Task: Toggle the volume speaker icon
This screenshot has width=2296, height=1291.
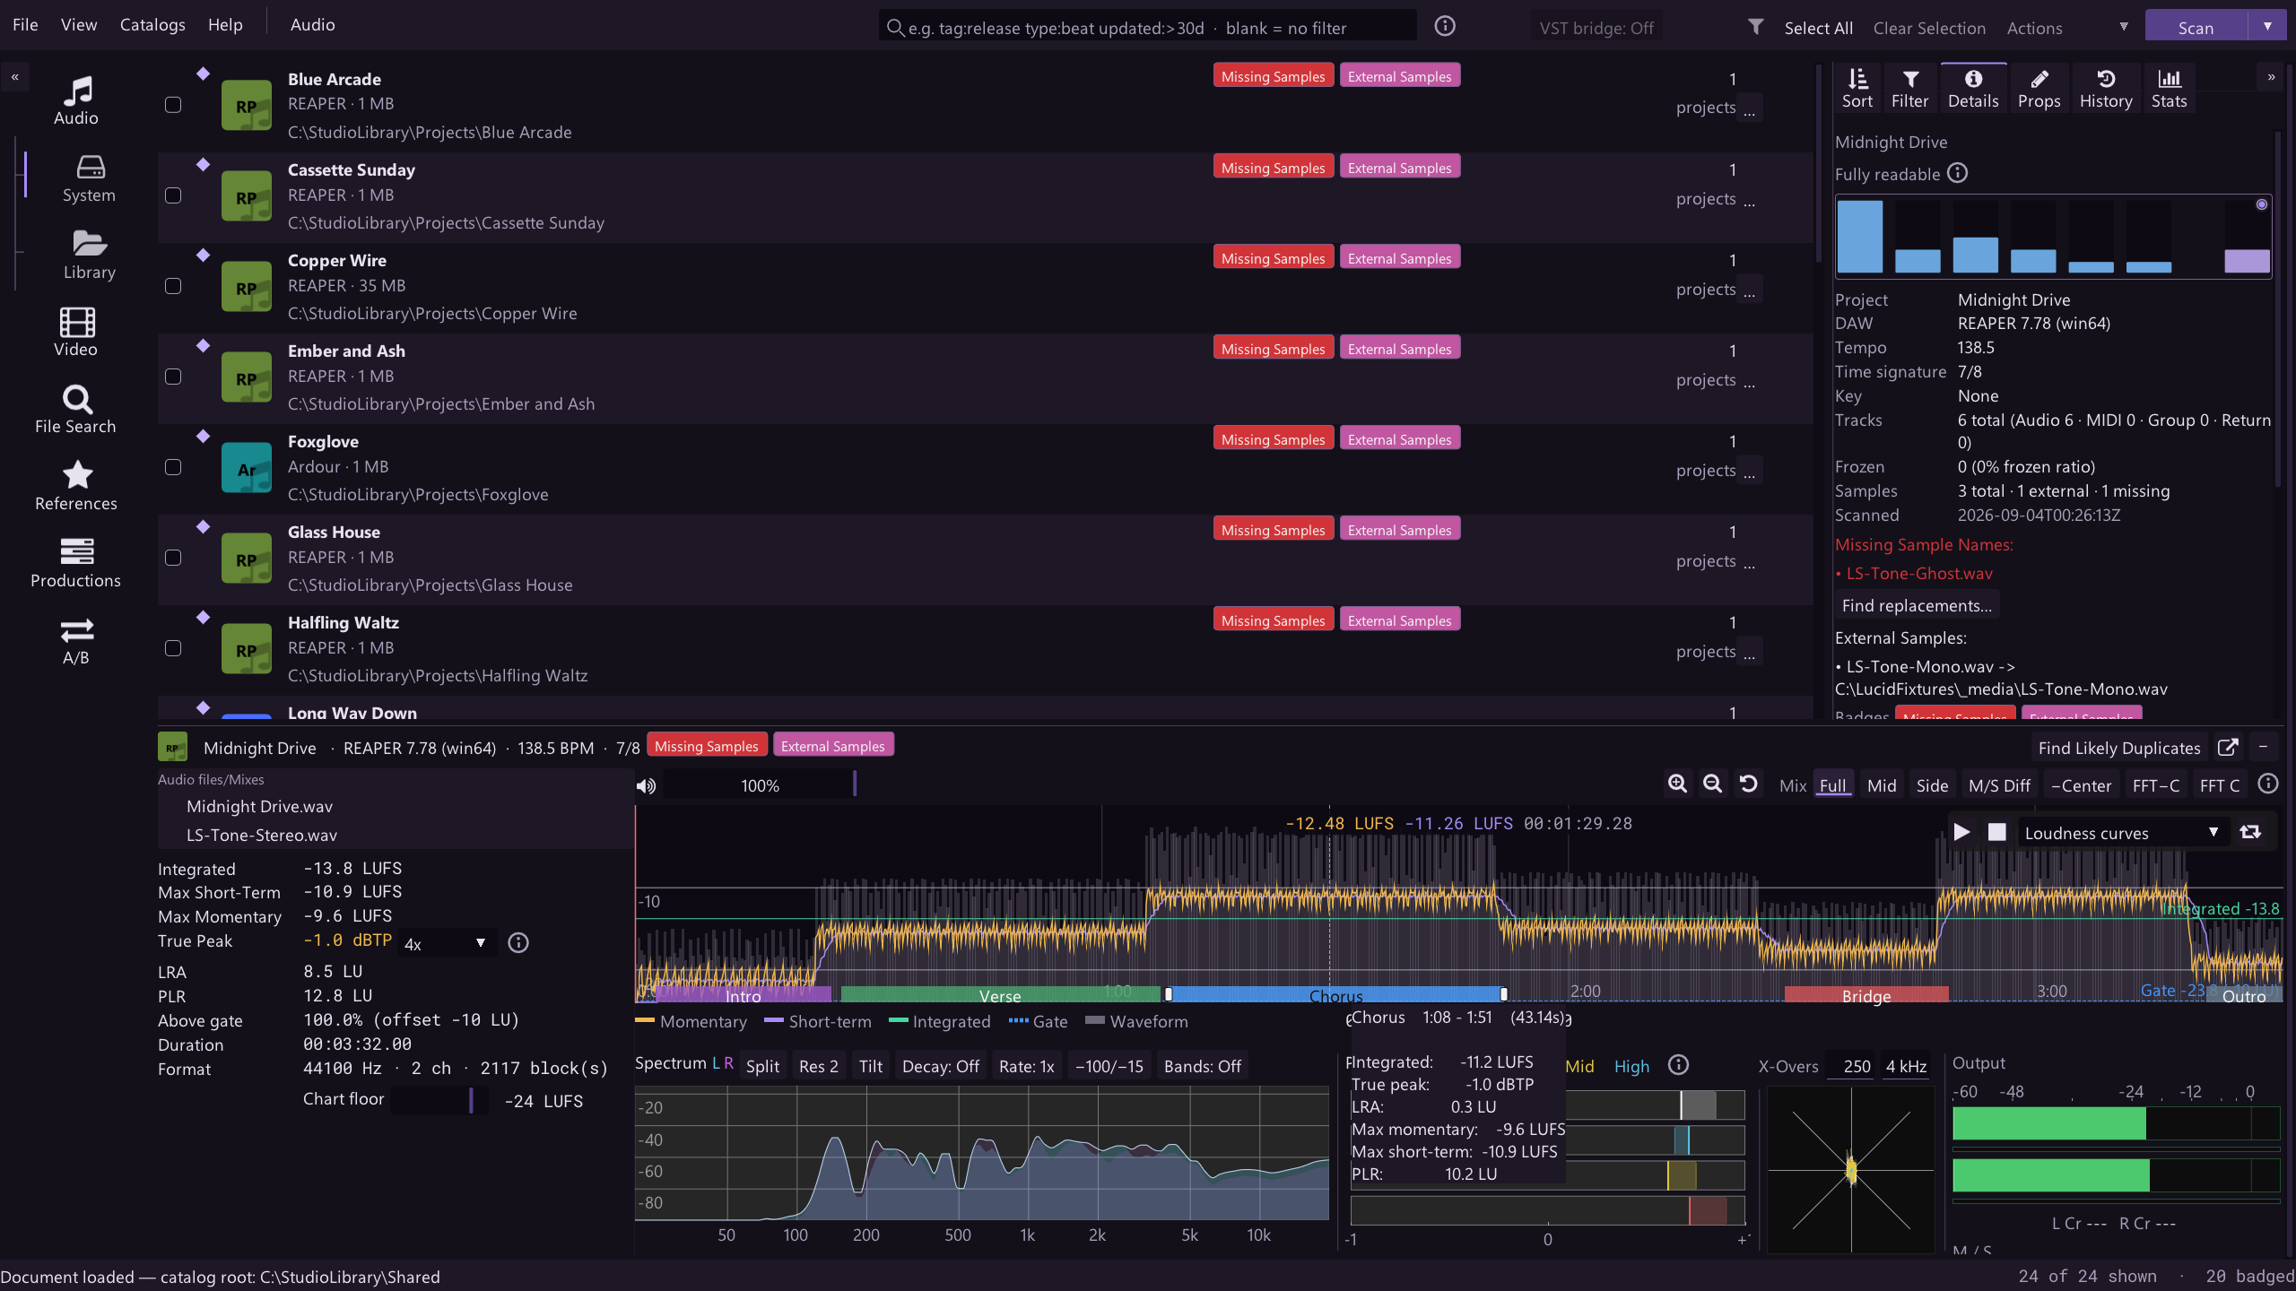Action: pos(646,786)
